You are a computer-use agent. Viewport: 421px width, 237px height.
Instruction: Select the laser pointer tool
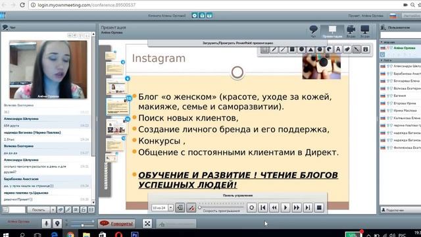click(357, 49)
